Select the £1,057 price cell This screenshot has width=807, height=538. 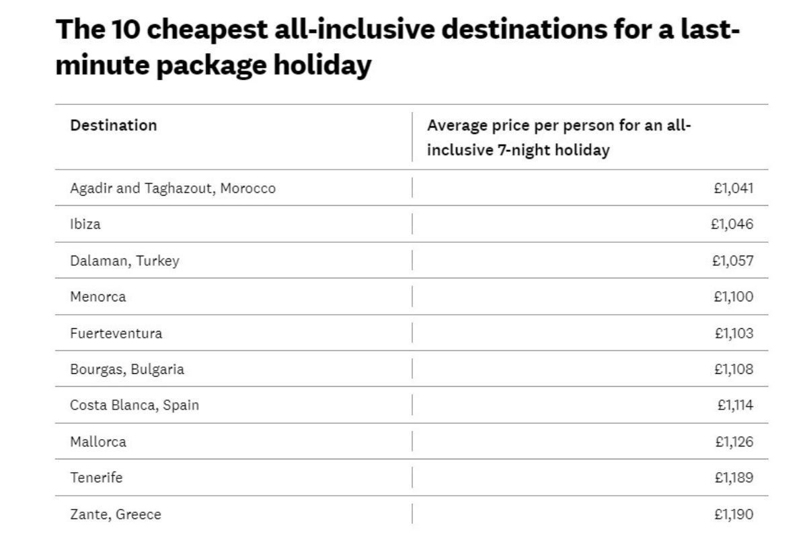coord(732,260)
